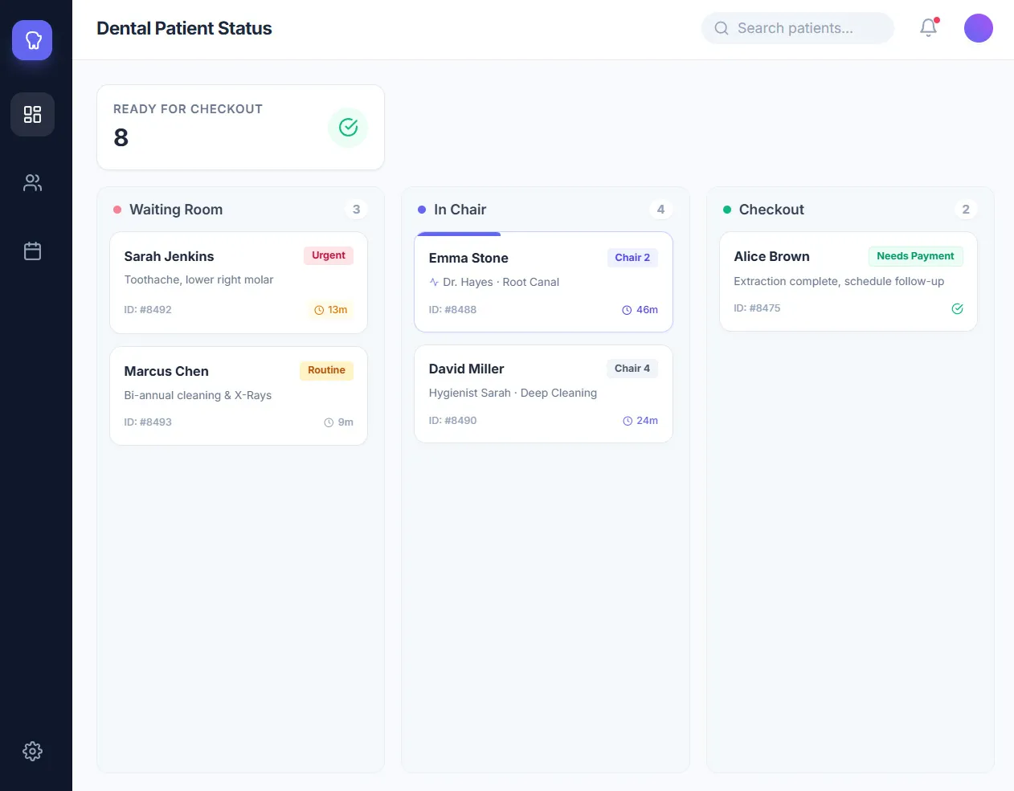This screenshot has height=791, width=1014.
Task: Click the clock icon on Emma Stone's card
Action: pyautogui.click(x=627, y=310)
